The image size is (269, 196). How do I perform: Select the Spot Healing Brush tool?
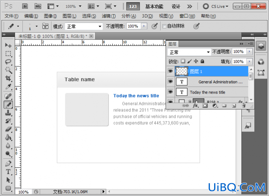point(8,96)
